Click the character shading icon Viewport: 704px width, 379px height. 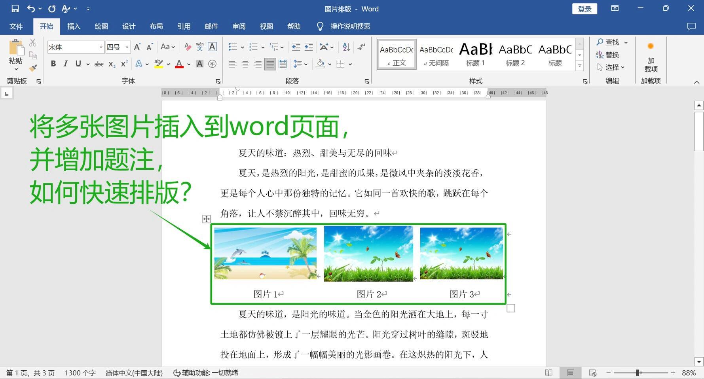[x=200, y=64]
